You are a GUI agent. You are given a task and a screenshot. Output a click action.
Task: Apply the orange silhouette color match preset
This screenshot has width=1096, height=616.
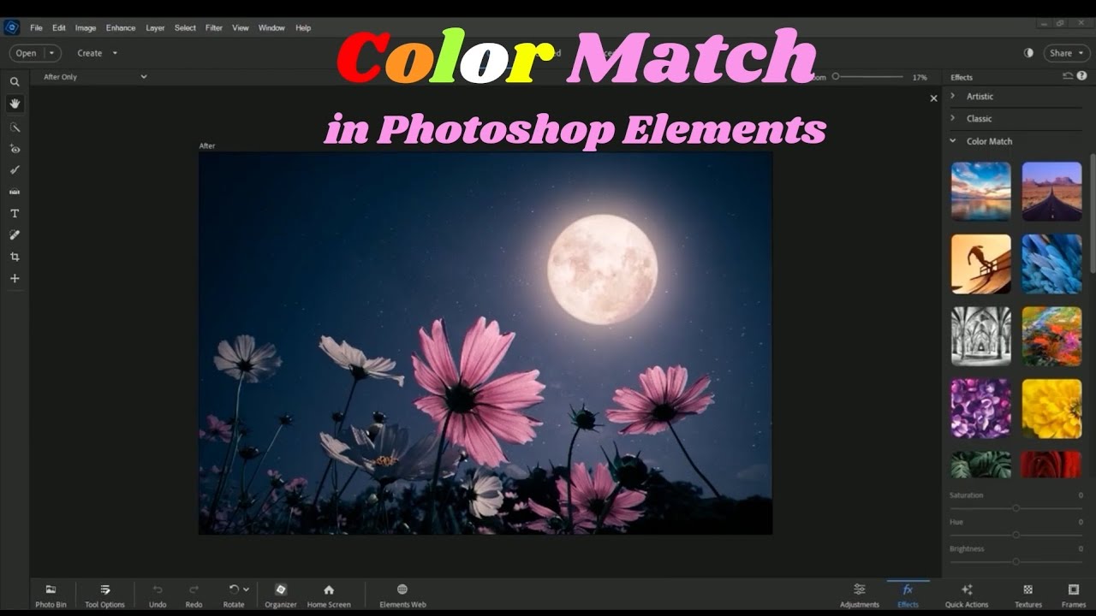(980, 264)
